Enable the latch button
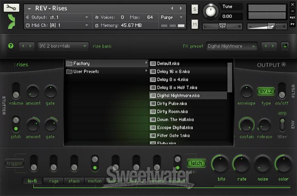The width and height of the screenshot is (297, 196). point(196,163)
